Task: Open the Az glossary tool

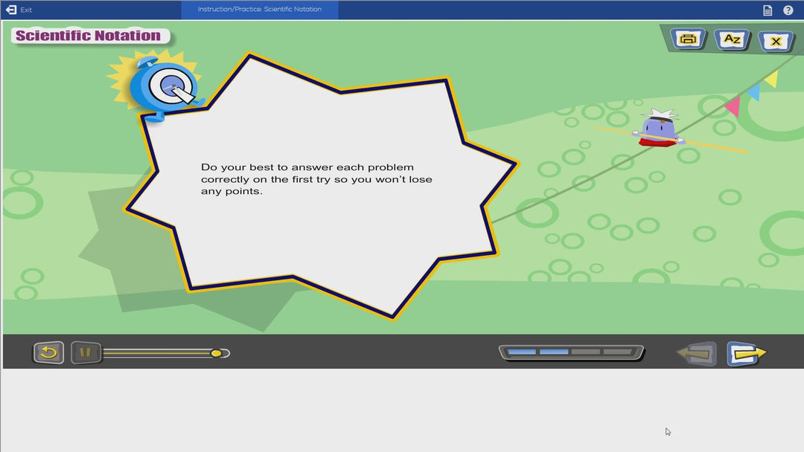Action: 733,39
